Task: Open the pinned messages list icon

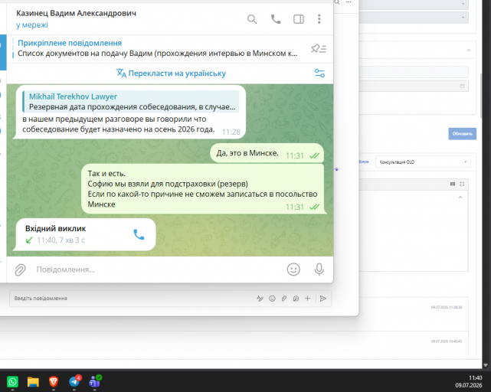Action: coord(319,48)
